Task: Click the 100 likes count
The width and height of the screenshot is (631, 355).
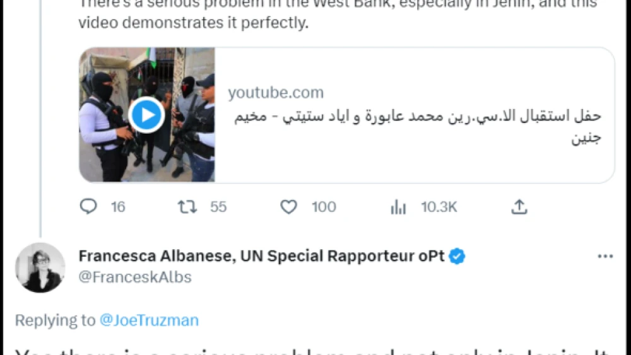Action: click(324, 207)
